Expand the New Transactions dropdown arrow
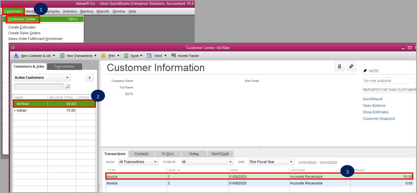Viewport: 417px width, 193px height. [x=96, y=56]
